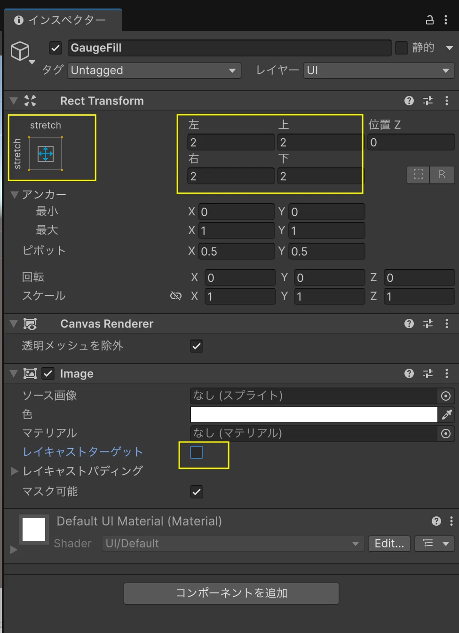This screenshot has width=459, height=633.
Task: Open the Inspector tab's more options menu
Action: pyautogui.click(x=446, y=20)
